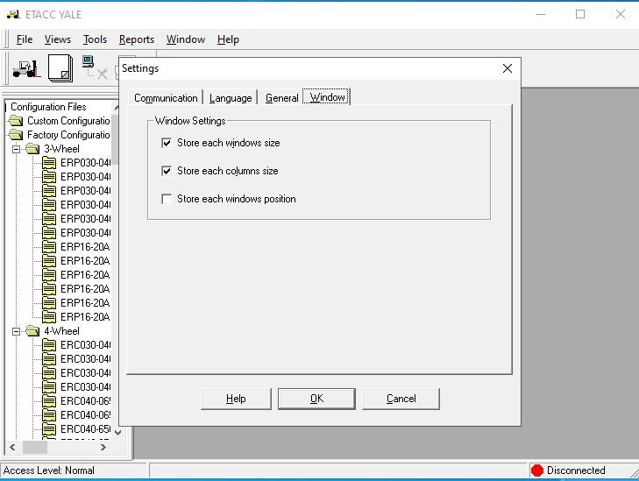The width and height of the screenshot is (639, 481).
Task: Open the File menu
Action: tap(25, 39)
